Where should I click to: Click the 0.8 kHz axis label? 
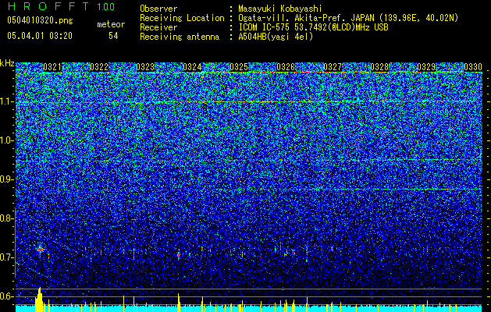point(7,218)
